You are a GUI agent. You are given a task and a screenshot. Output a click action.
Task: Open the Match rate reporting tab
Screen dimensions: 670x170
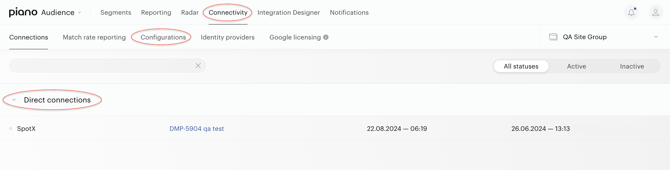click(94, 37)
